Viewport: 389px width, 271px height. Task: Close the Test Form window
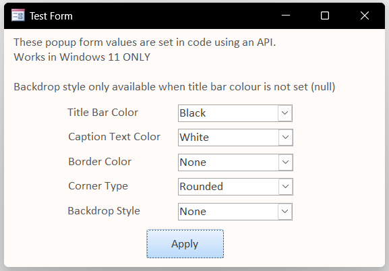(x=365, y=16)
